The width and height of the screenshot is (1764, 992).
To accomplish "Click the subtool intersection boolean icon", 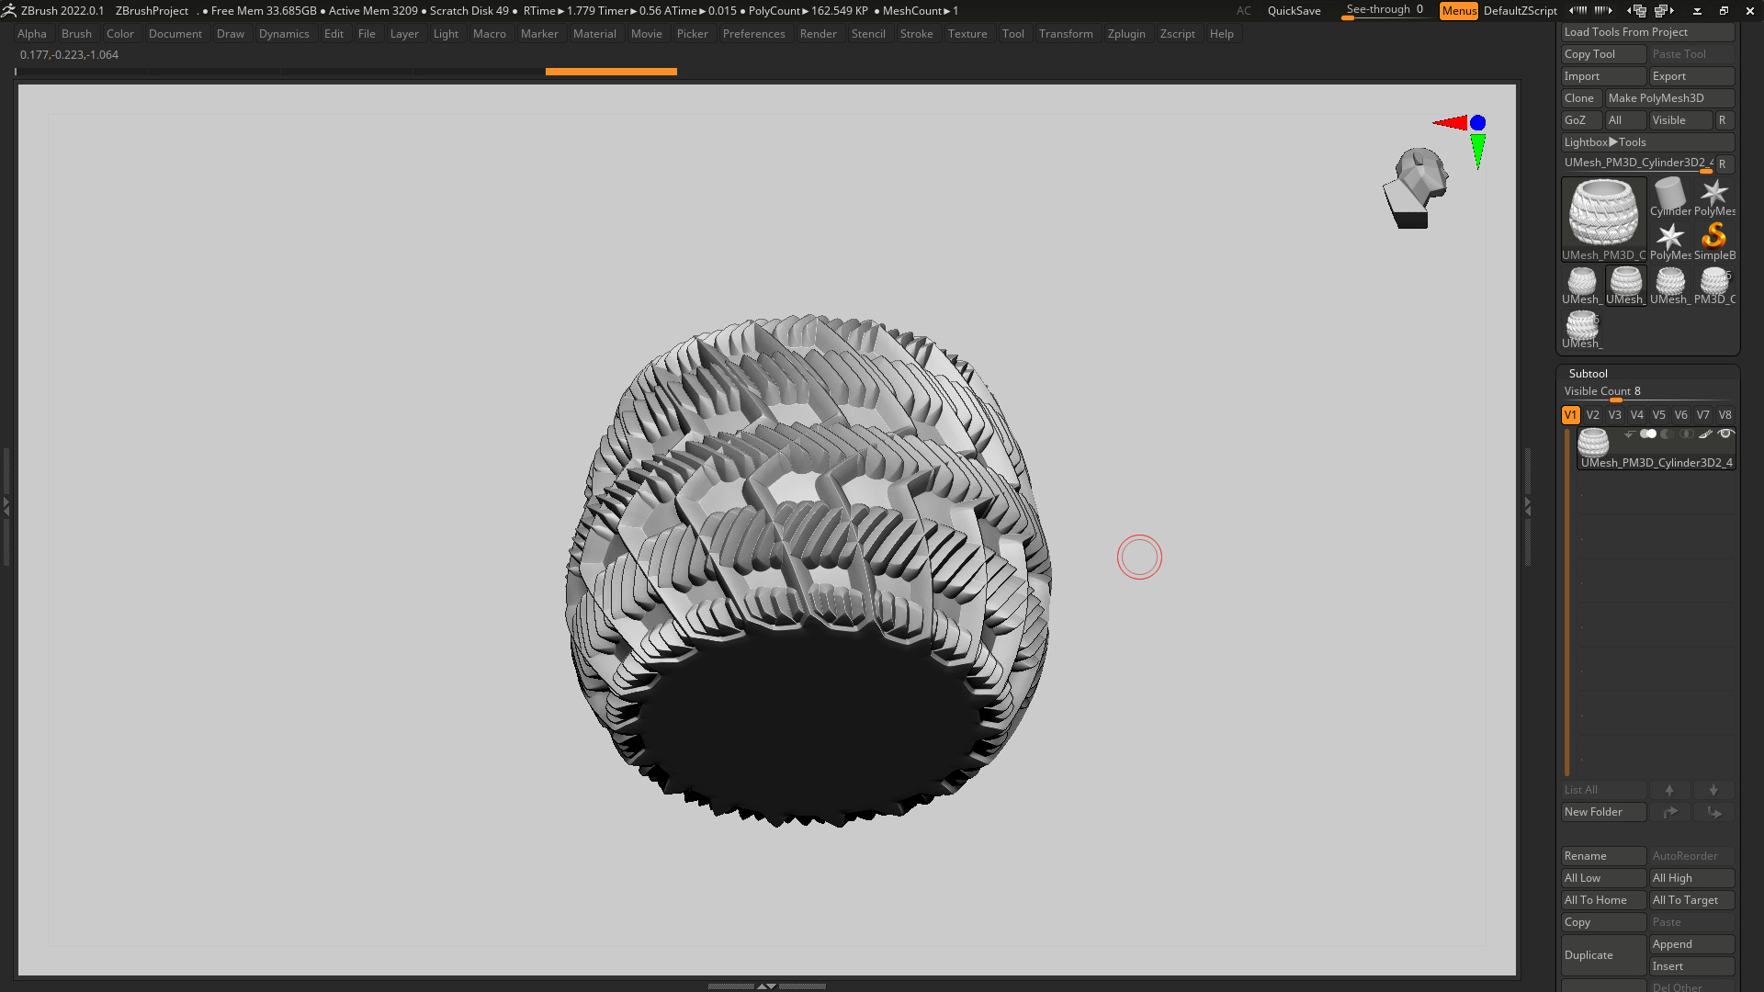I will tap(1686, 434).
